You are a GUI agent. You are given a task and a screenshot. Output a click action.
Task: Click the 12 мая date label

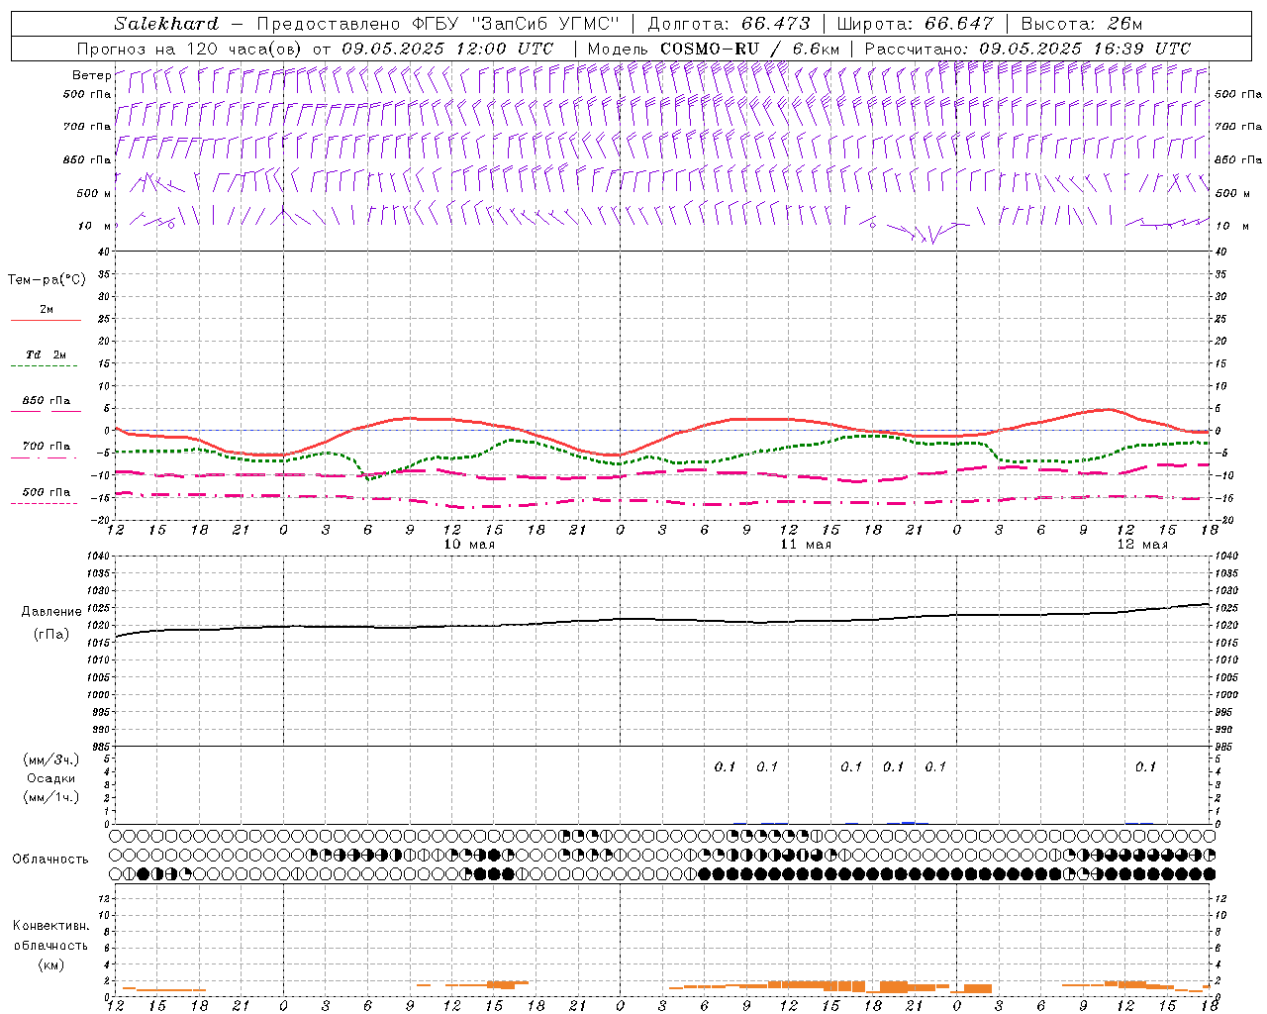[1142, 545]
